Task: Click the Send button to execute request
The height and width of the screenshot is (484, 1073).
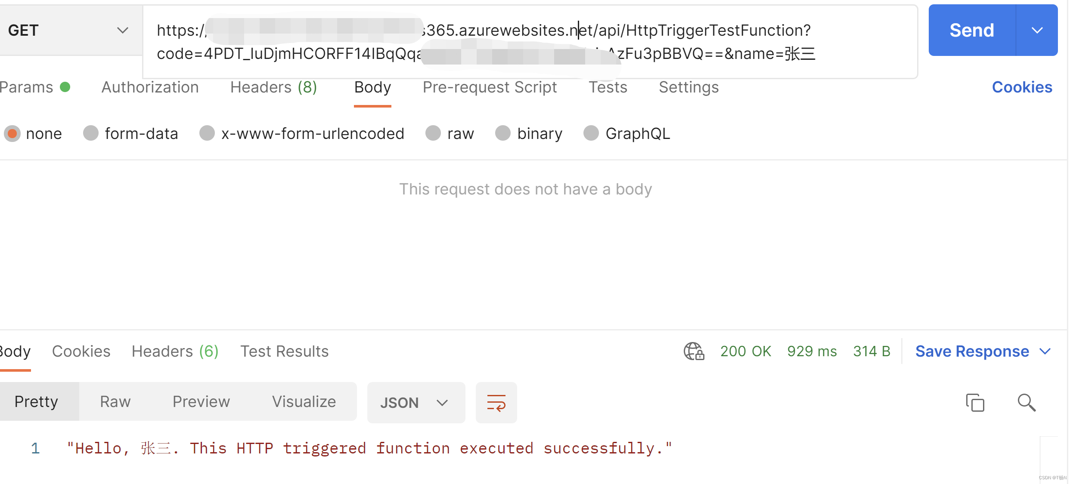Action: [971, 30]
